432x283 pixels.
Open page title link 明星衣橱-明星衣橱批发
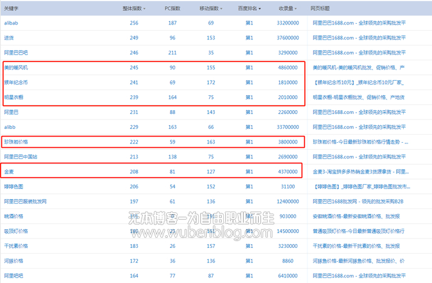pos(359,98)
